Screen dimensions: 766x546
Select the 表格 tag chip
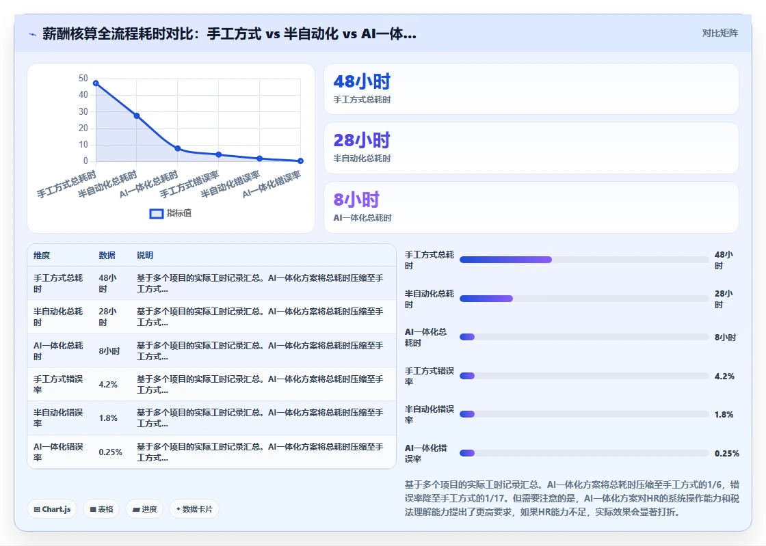click(102, 509)
